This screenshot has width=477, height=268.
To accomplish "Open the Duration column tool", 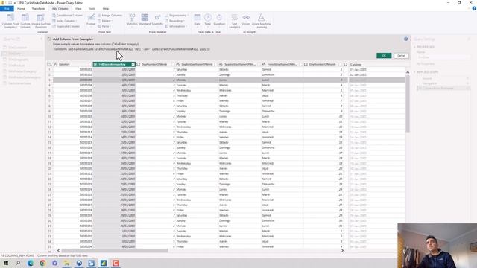I will (219, 20).
